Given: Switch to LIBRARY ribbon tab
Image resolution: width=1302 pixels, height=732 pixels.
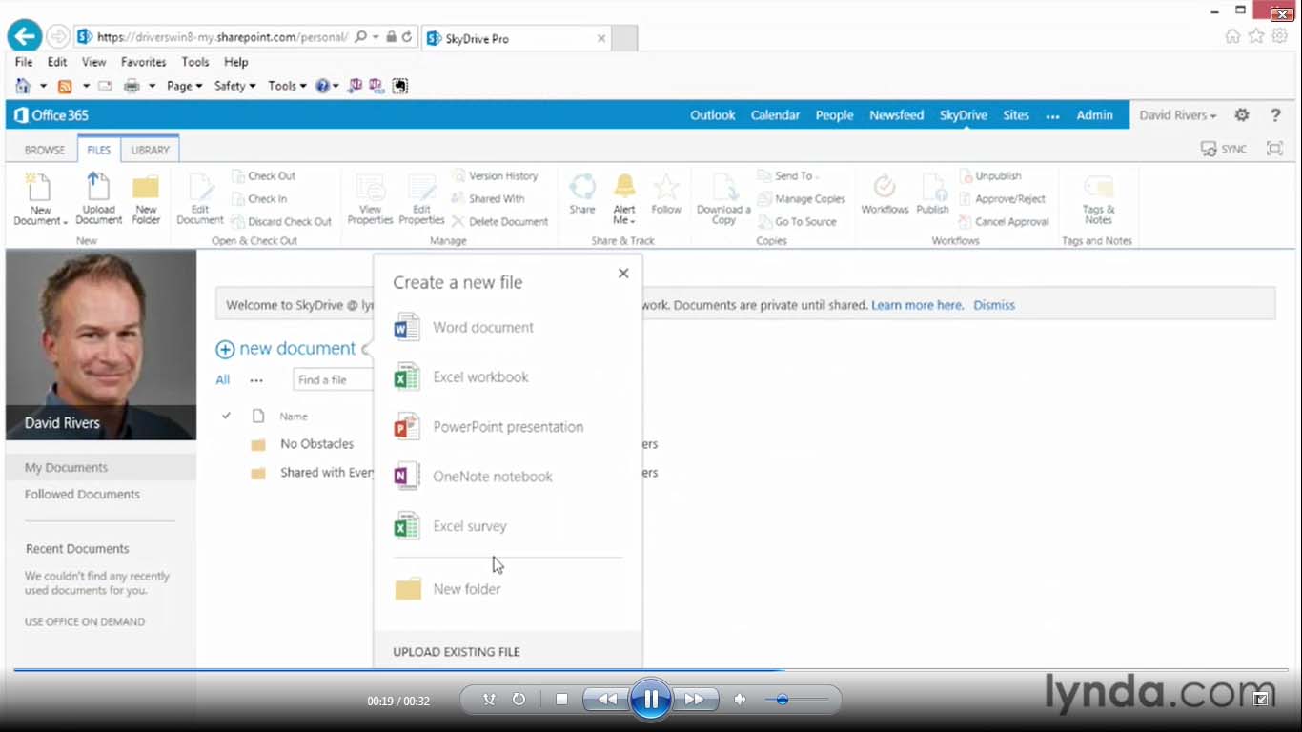Looking at the screenshot, I should [x=150, y=150].
